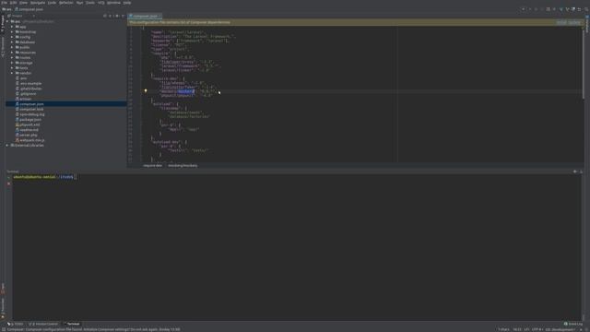Open Project panel settings gear
This screenshot has height=332, width=590.
(117, 16)
